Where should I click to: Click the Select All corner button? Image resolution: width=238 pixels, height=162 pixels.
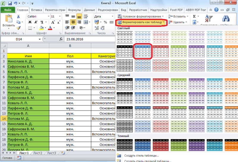click(x=4, y=46)
